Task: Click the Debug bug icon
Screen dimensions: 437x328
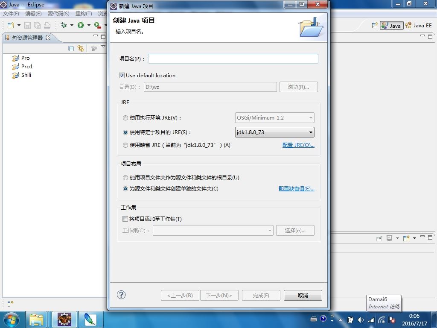Action: (64, 25)
